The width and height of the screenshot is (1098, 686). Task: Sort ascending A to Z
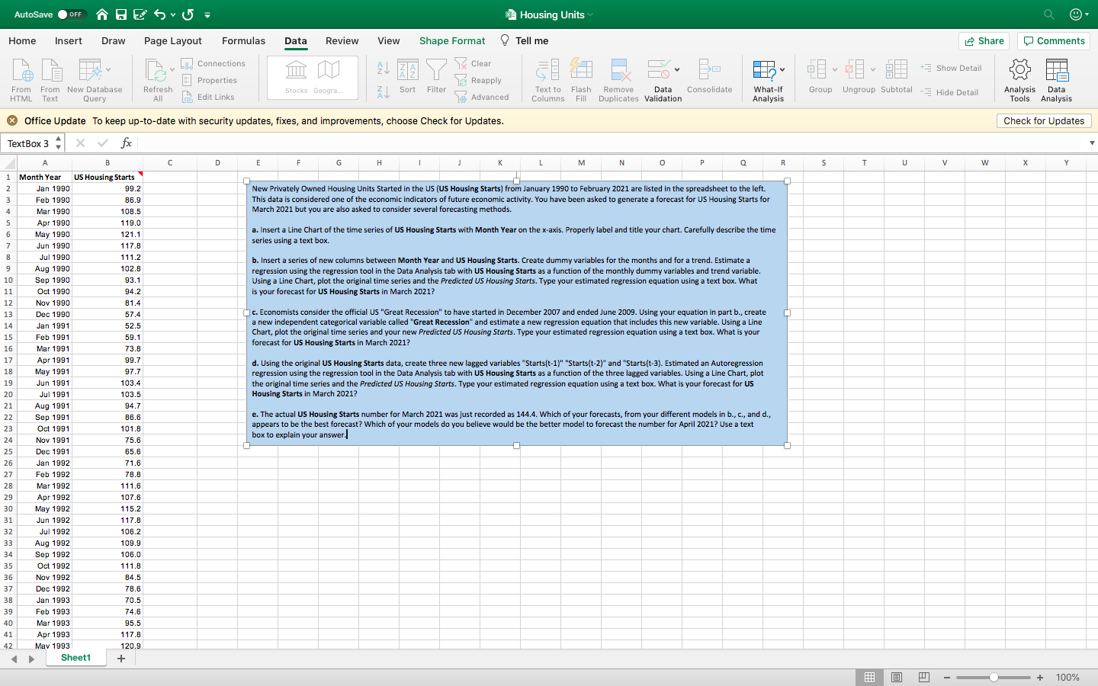[x=384, y=69]
